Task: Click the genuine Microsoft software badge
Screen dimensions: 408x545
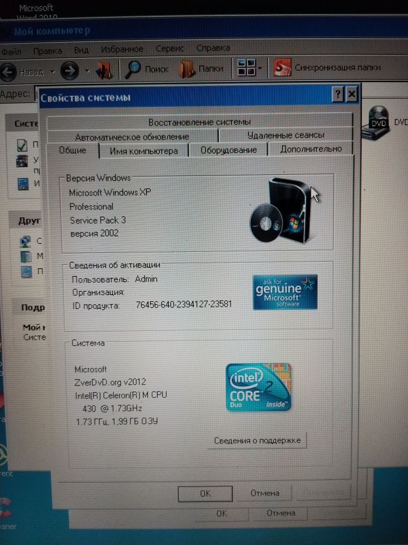Action: pos(285,292)
